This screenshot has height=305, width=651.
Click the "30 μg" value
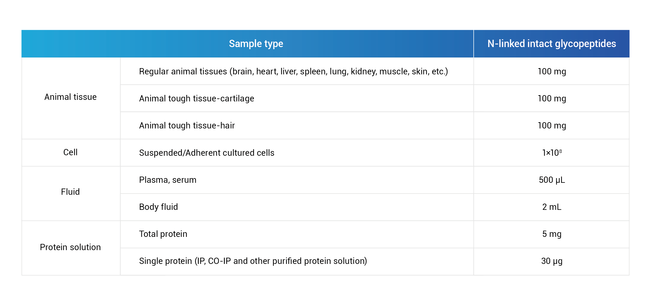tap(552, 261)
